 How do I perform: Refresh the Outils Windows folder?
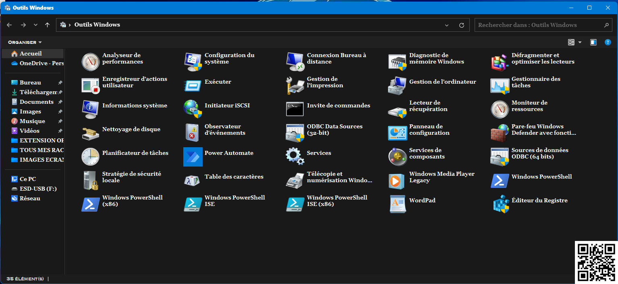click(x=462, y=25)
